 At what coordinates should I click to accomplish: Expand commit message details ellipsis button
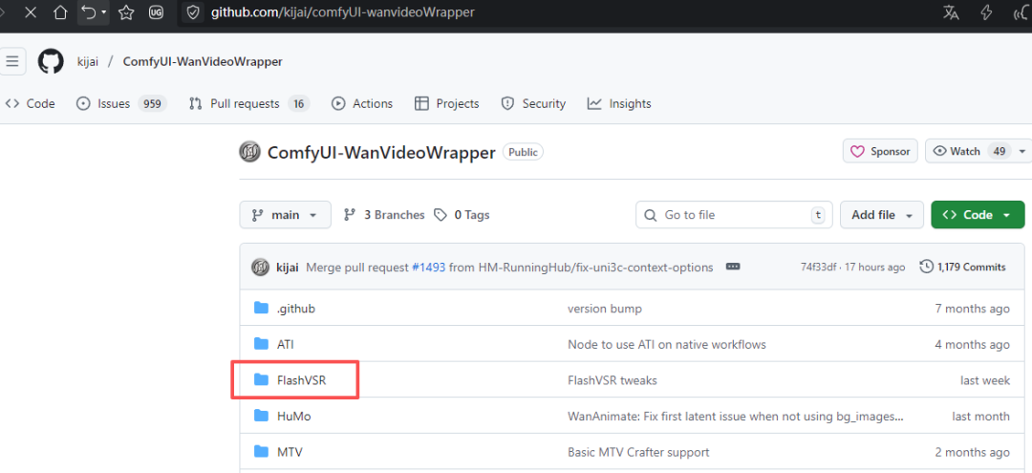(x=733, y=268)
